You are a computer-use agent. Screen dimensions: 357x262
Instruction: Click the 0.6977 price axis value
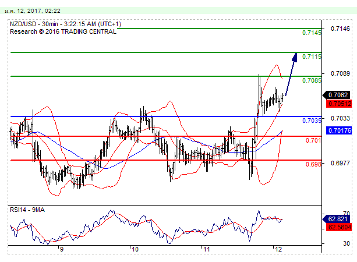(340, 163)
